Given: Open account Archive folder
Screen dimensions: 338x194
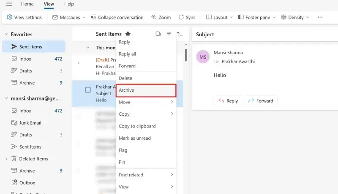Looking at the screenshot, I should click(x=35, y=171).
